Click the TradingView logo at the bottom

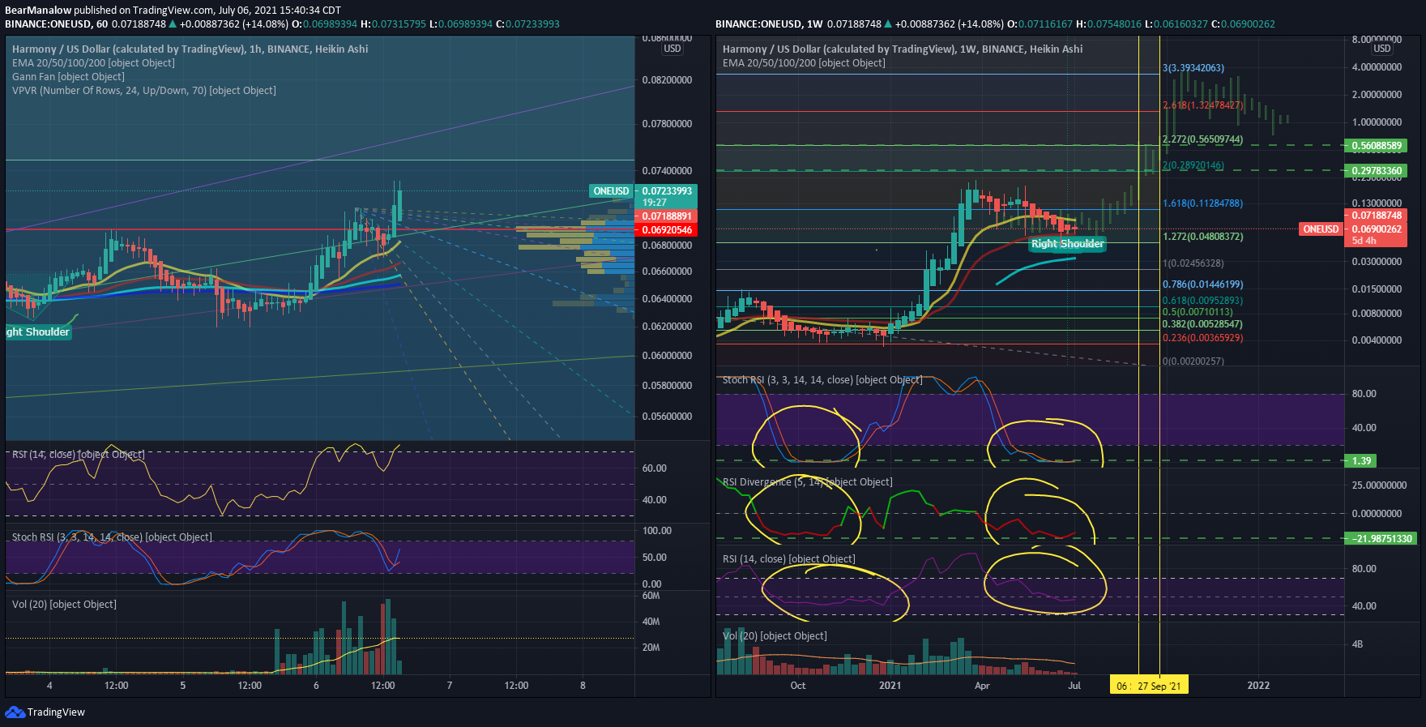click(x=45, y=712)
